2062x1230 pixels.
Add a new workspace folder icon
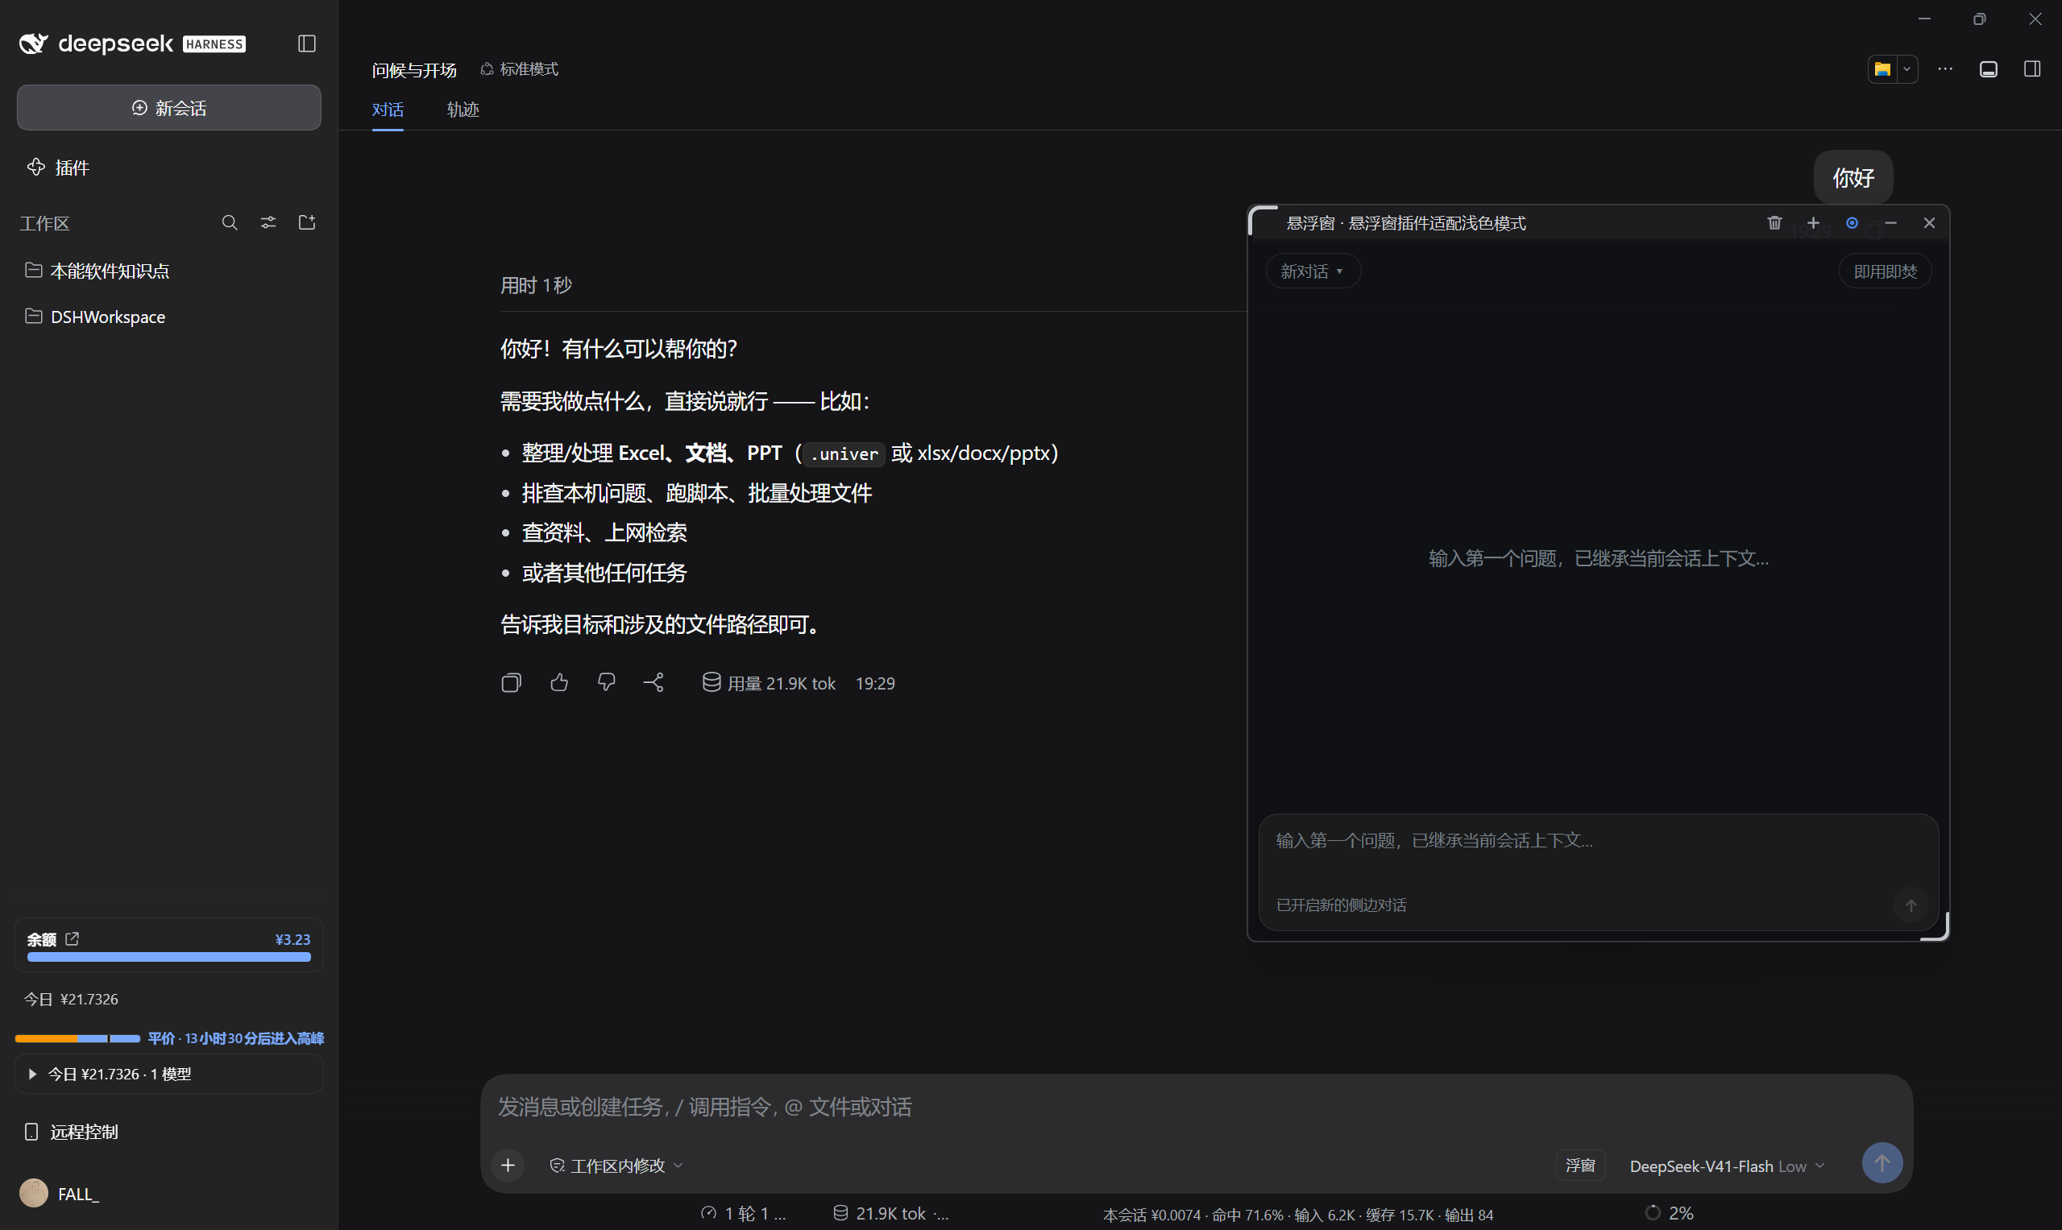pos(307,222)
